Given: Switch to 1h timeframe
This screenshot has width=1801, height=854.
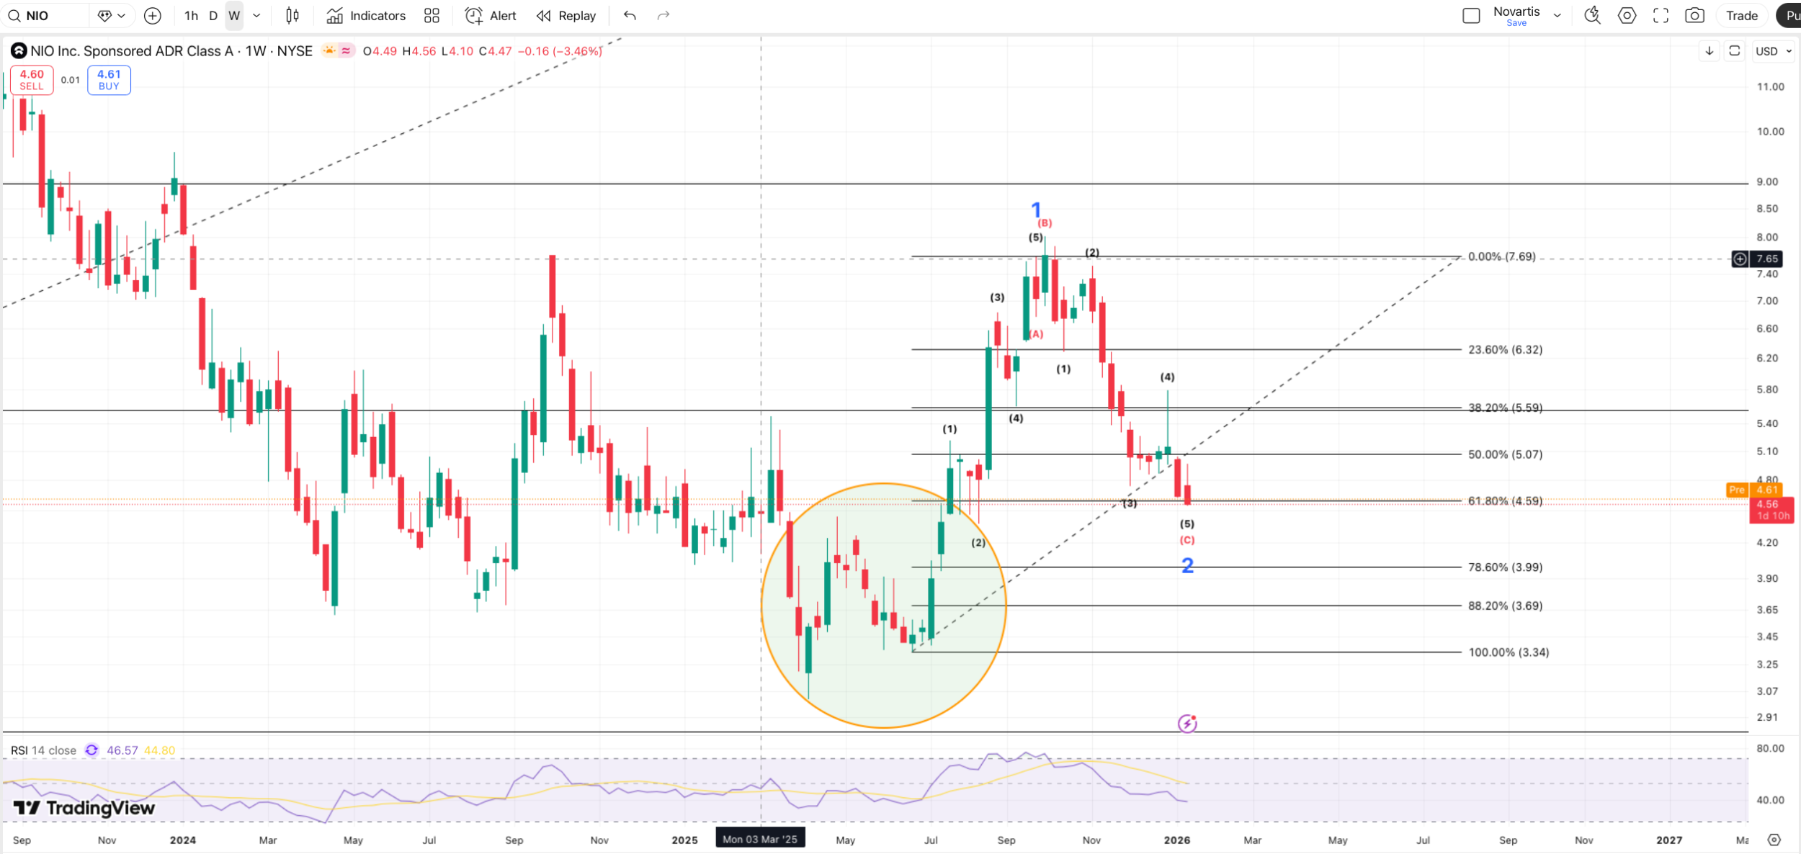Looking at the screenshot, I should [x=191, y=16].
